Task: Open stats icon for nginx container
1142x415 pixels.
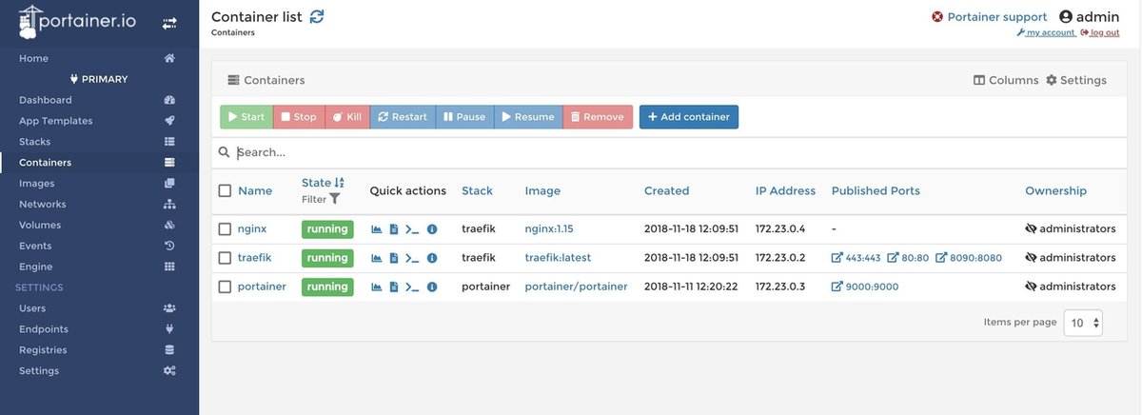Action: point(377,229)
